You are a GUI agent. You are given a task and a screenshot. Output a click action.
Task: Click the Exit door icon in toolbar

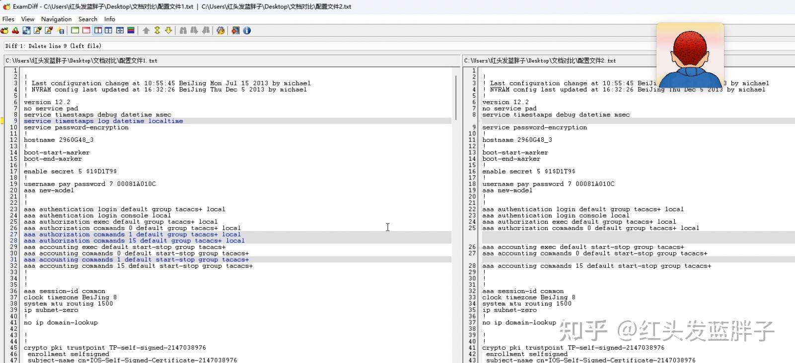(x=235, y=31)
